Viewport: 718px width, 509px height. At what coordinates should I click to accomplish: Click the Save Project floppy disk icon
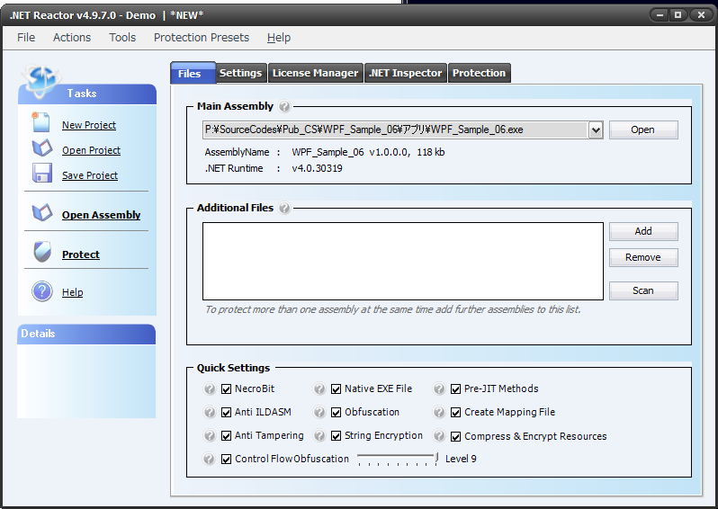42,174
